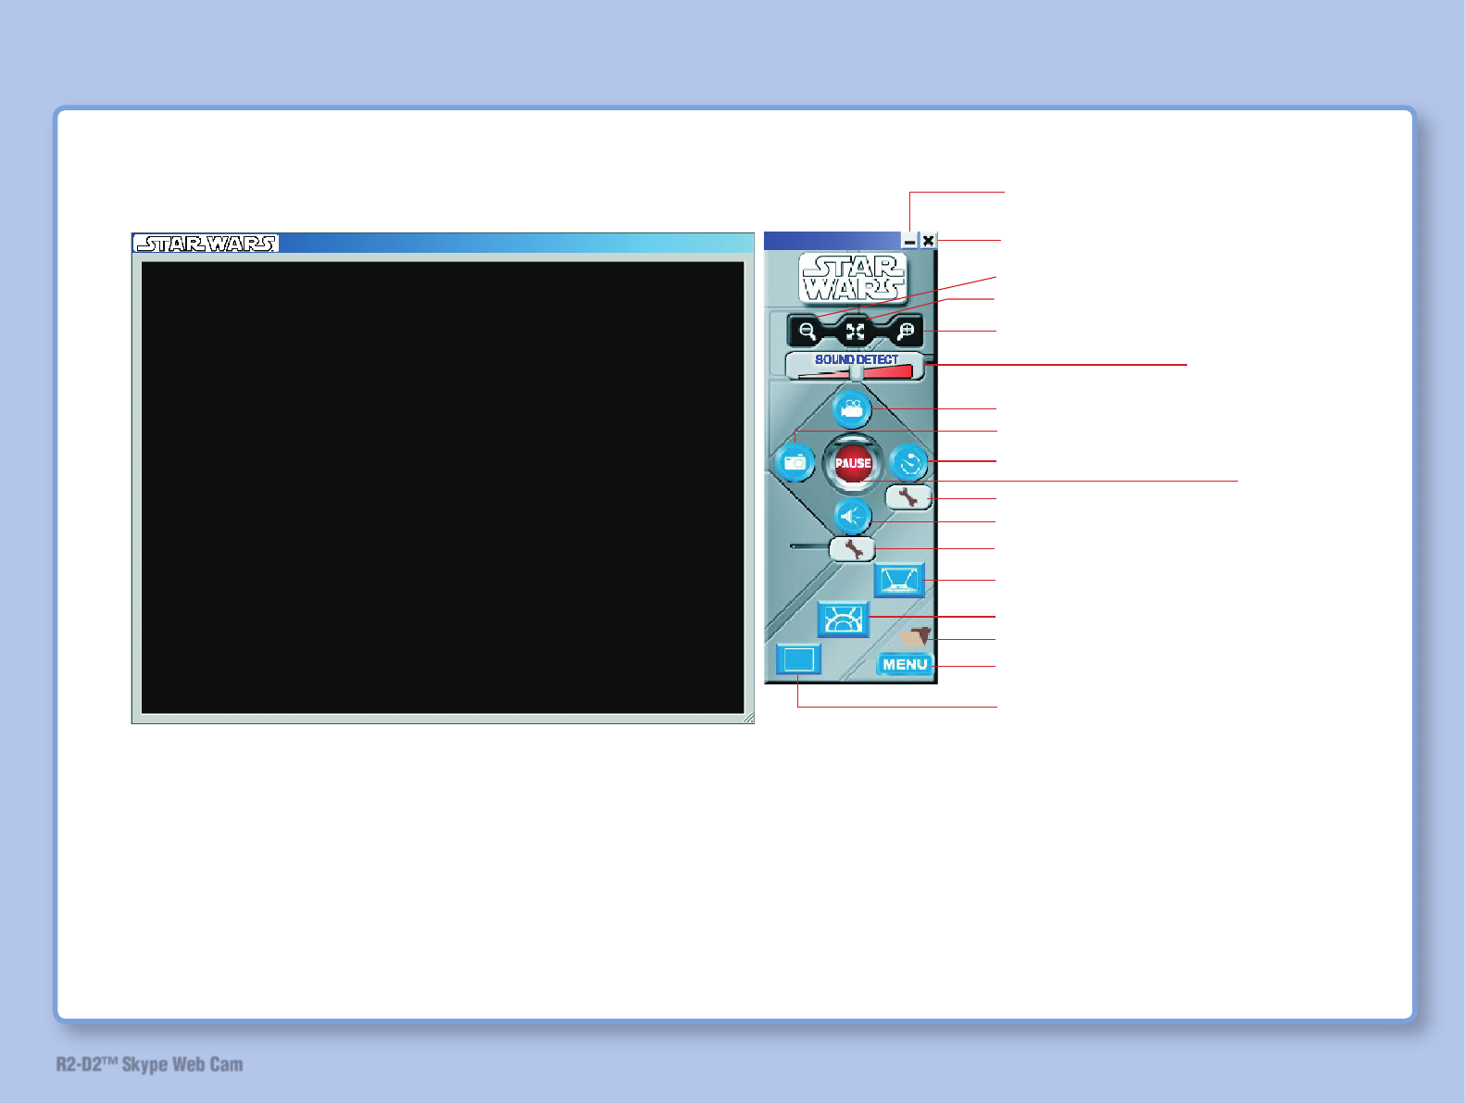This screenshot has height=1103, width=1465.
Task: Adjust the Sound Detect sensitivity slider handle
Action: [x=857, y=372]
